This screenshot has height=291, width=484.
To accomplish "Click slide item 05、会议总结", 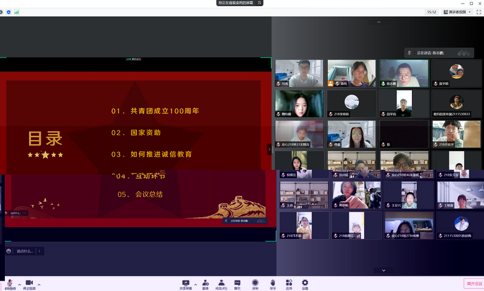I will (140, 195).
